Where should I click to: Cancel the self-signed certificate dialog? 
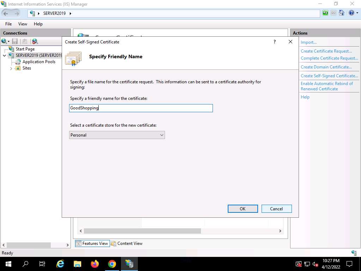pyautogui.click(x=276, y=209)
